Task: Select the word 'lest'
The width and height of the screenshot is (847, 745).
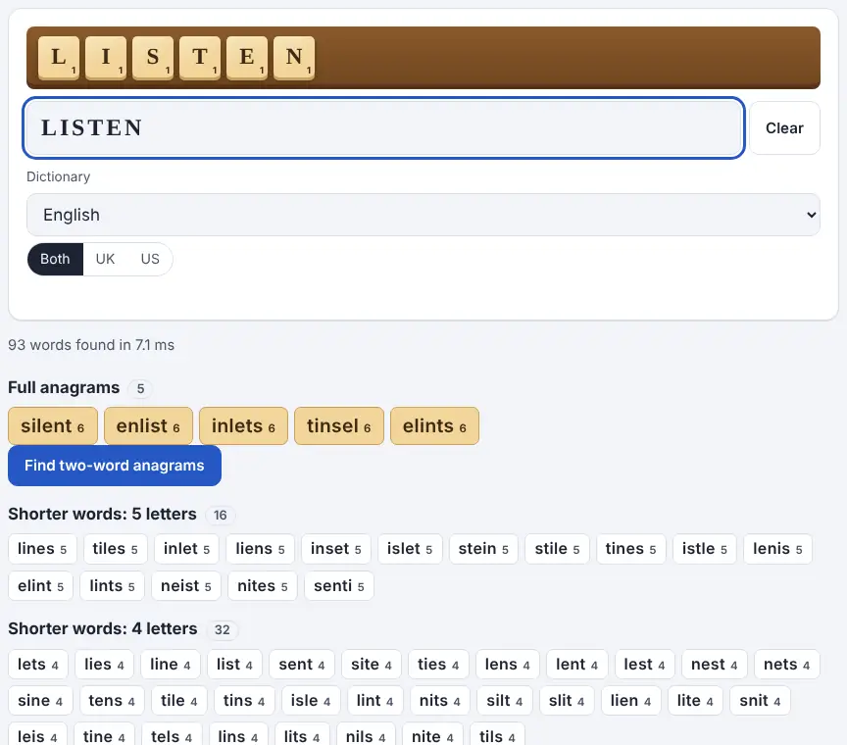Action: [x=645, y=665]
